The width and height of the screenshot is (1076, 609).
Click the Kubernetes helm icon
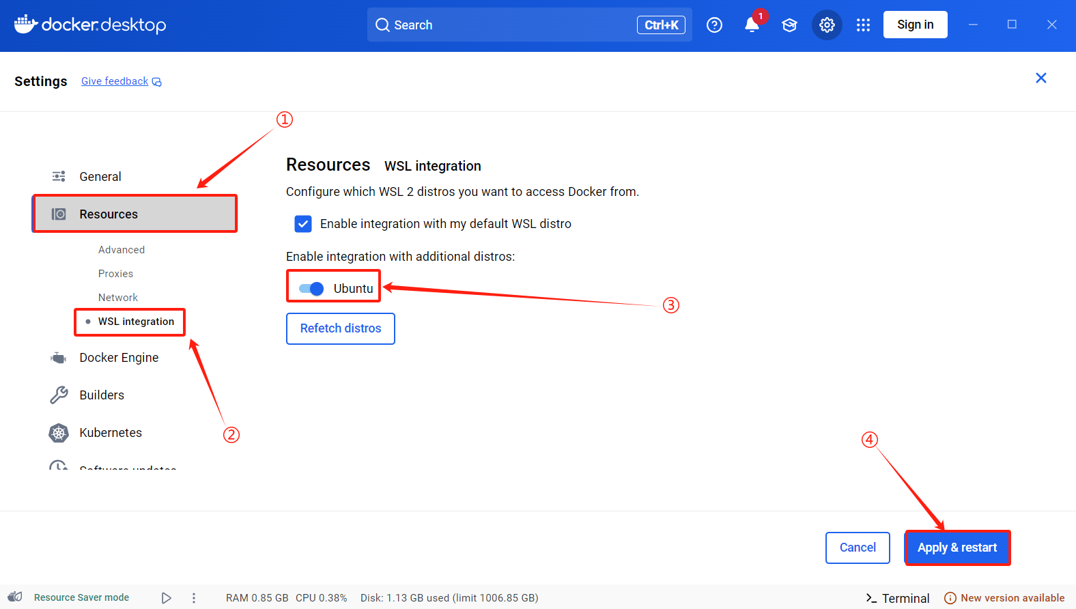click(x=59, y=433)
